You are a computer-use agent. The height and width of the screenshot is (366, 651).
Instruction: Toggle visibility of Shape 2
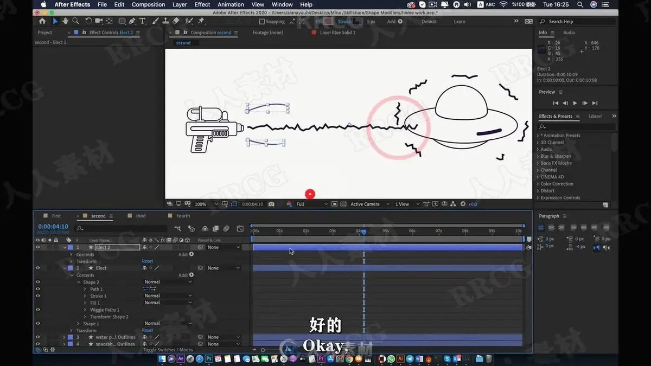coord(37,282)
